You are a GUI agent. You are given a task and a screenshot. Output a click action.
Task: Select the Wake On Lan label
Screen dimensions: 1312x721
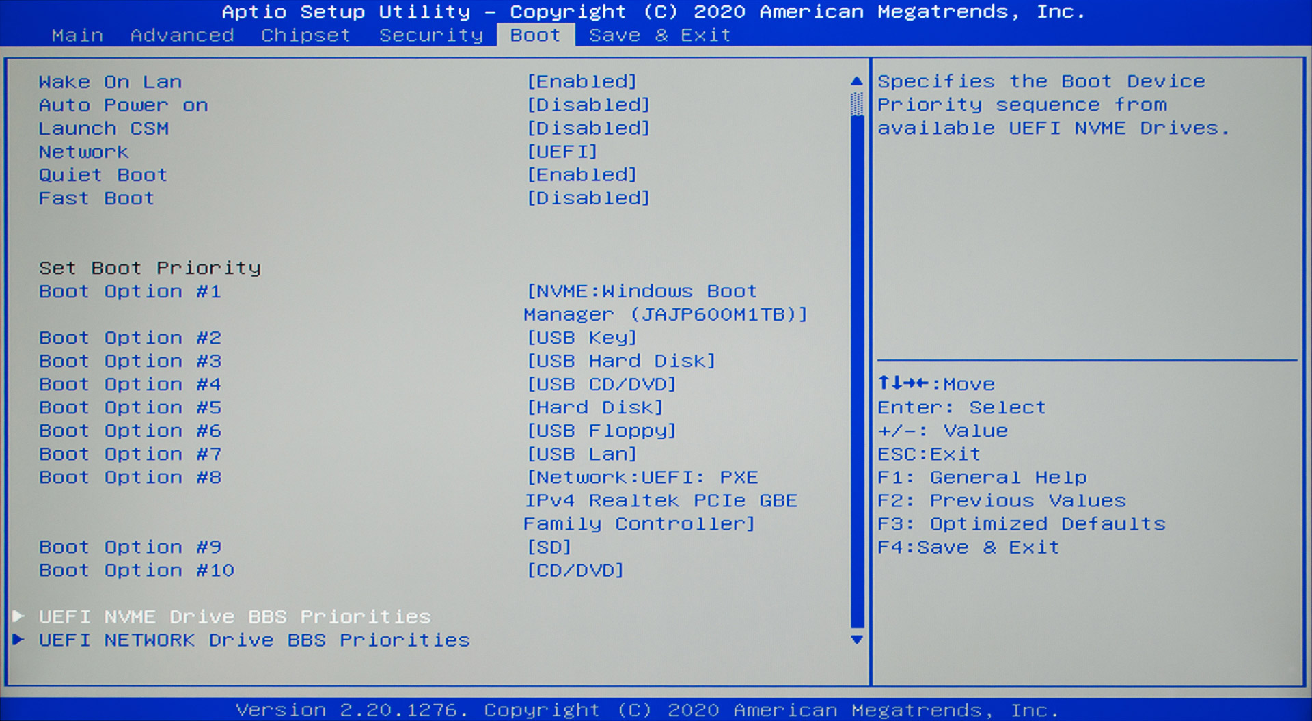(110, 82)
